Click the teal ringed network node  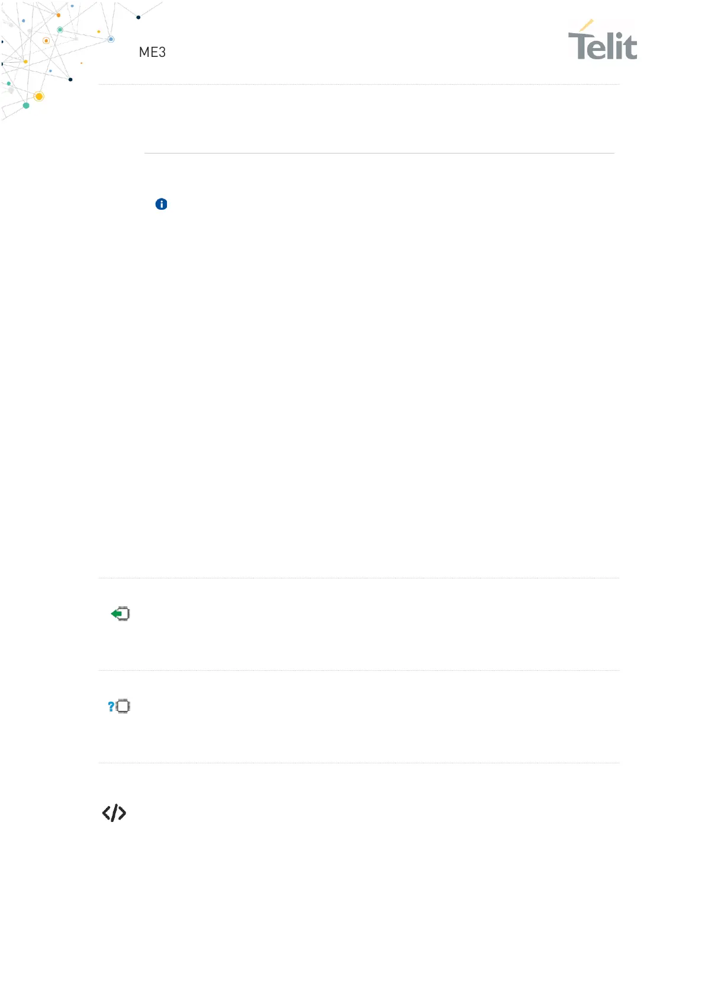(60, 30)
